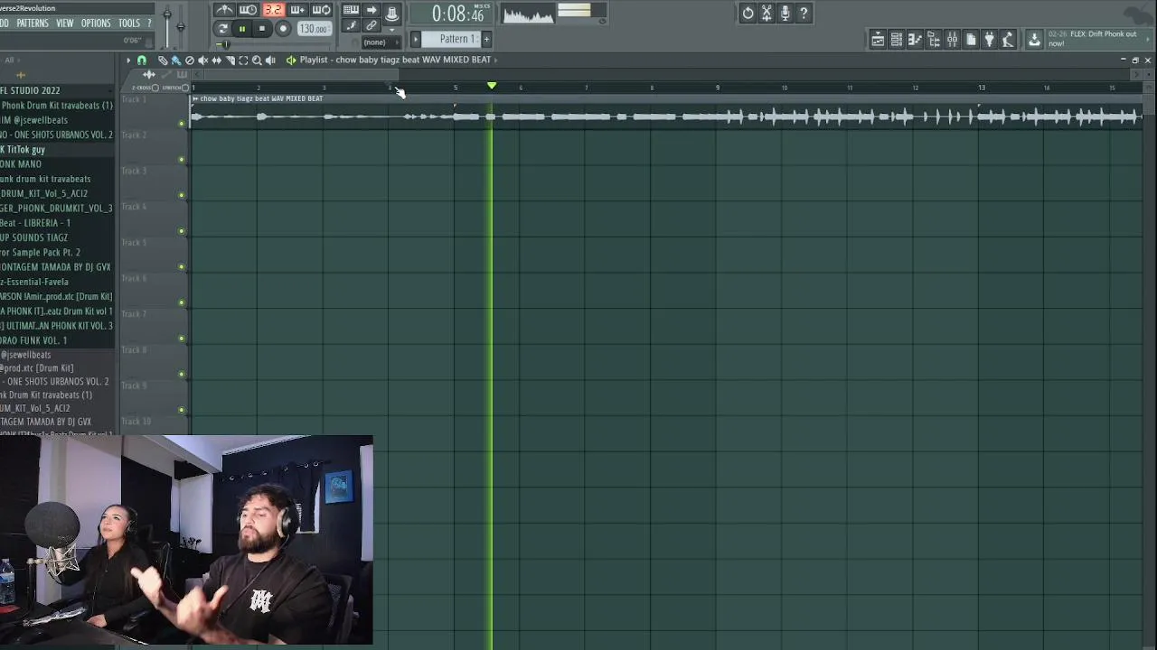Toggle the loop recording icon
Image resolution: width=1157 pixels, height=650 pixels.
point(322,10)
